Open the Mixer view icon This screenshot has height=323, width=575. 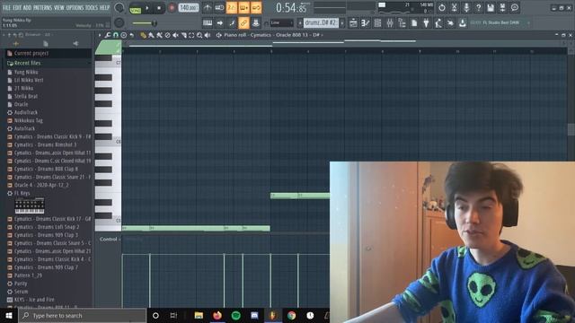pos(389,23)
